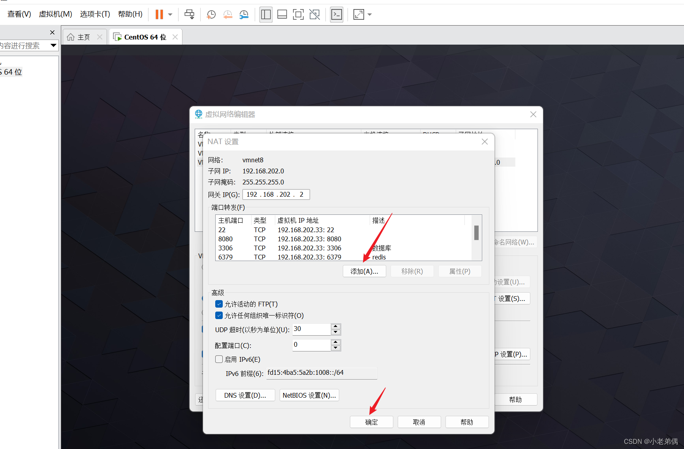Image resolution: width=684 pixels, height=449 pixels.
Task: Click the unity mode toolbar icon
Action: click(315, 15)
